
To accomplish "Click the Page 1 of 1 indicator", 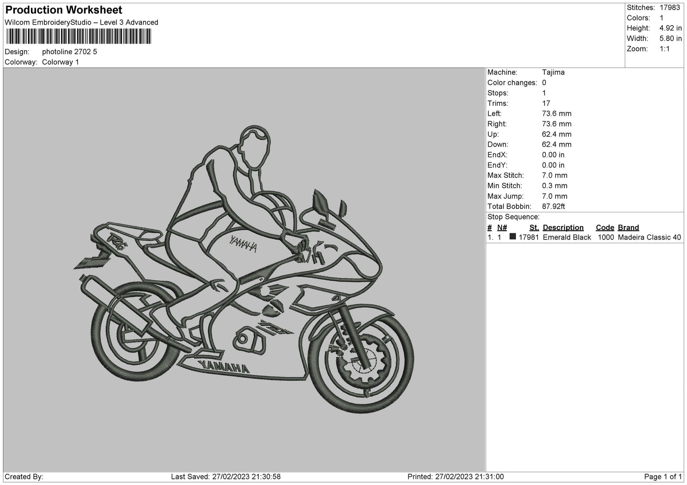I will pyautogui.click(x=663, y=477).
